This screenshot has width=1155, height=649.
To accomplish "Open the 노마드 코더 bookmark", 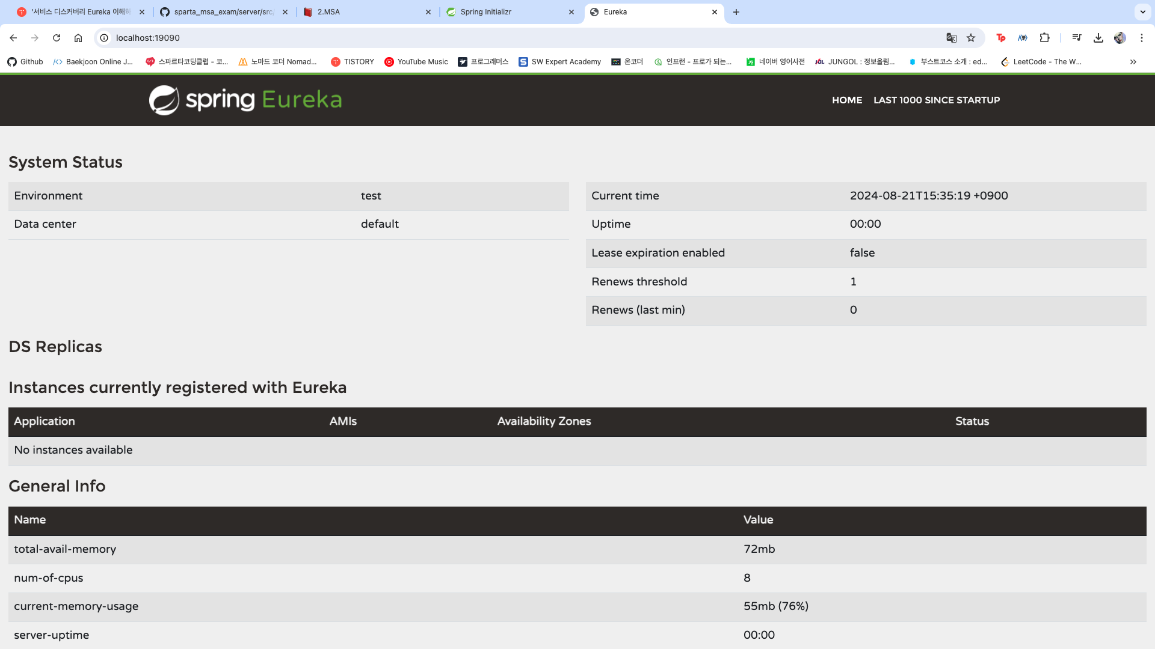I will pyautogui.click(x=278, y=62).
